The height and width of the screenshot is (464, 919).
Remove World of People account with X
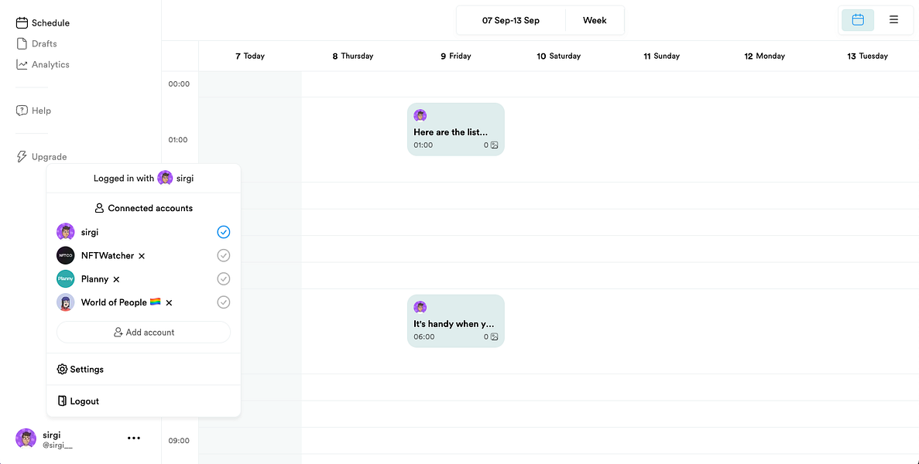169,302
